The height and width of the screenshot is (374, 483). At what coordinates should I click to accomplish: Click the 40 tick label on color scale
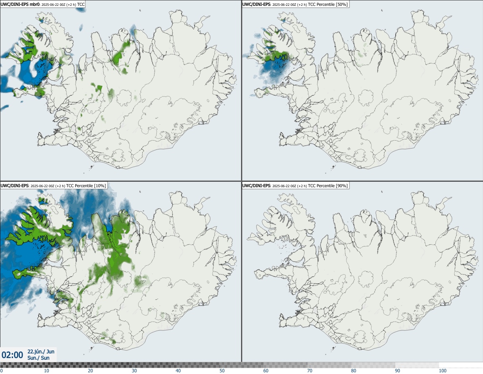178,371
